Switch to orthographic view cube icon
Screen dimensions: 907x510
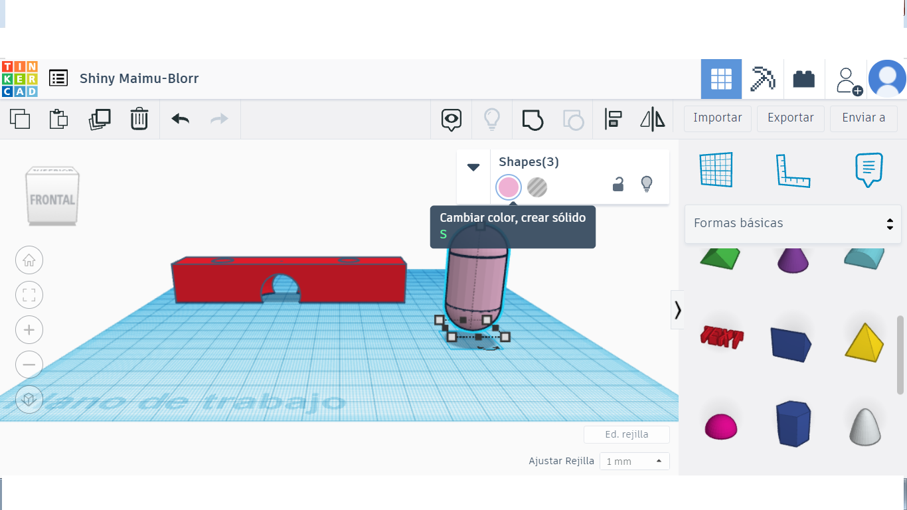click(29, 399)
